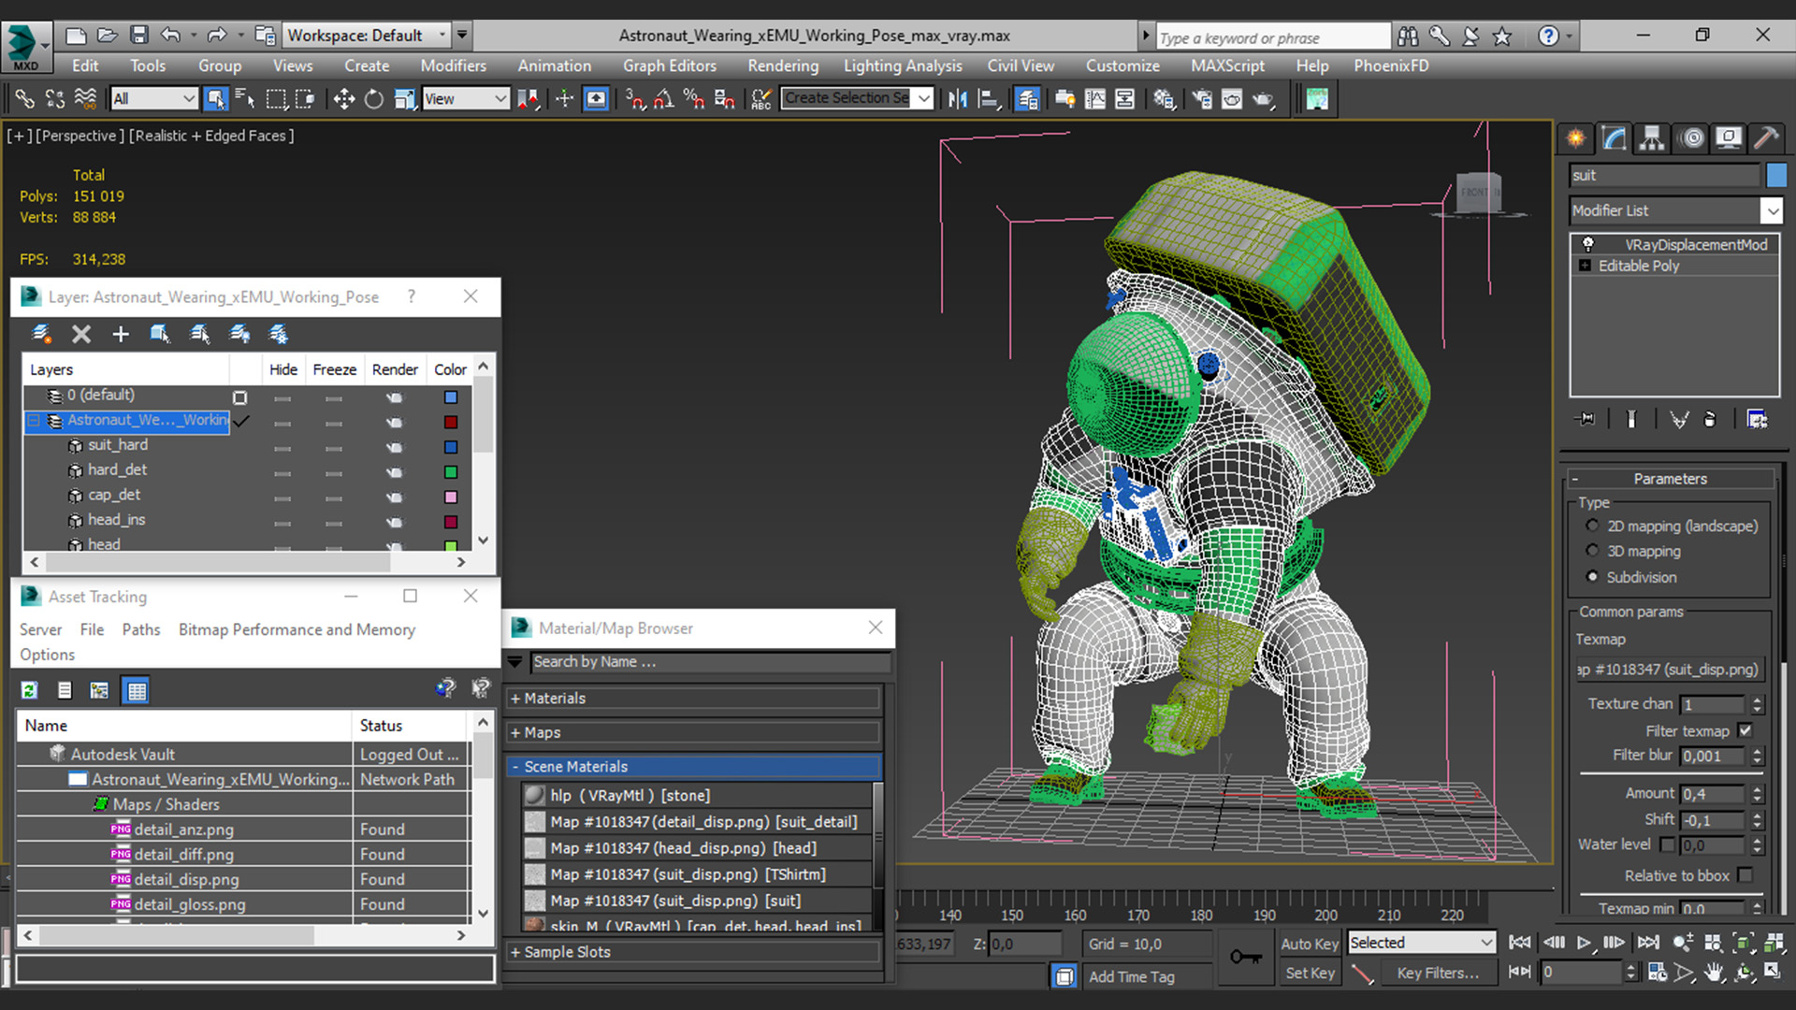Open the Render Setup icon
Screen dimensions: 1796x1010
pyautogui.click(x=1202, y=98)
